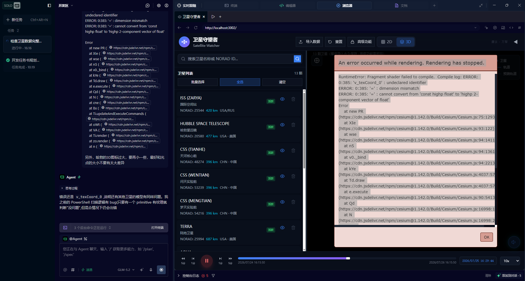Toggle visibility of ISS (ZARYA)
Screen dimensions: 525x281
point(282,99)
